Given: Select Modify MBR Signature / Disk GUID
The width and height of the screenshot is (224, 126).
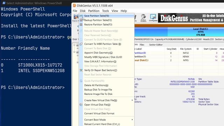Looking at the screenshot, I should click(x=106, y=57).
